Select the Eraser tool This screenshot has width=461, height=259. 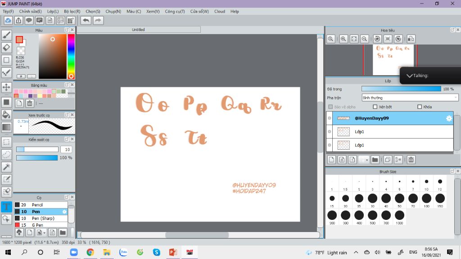6,48
